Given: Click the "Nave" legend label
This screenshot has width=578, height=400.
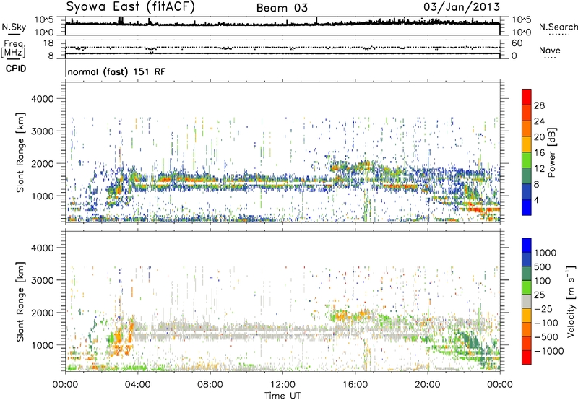Looking at the screenshot, I should (549, 50).
